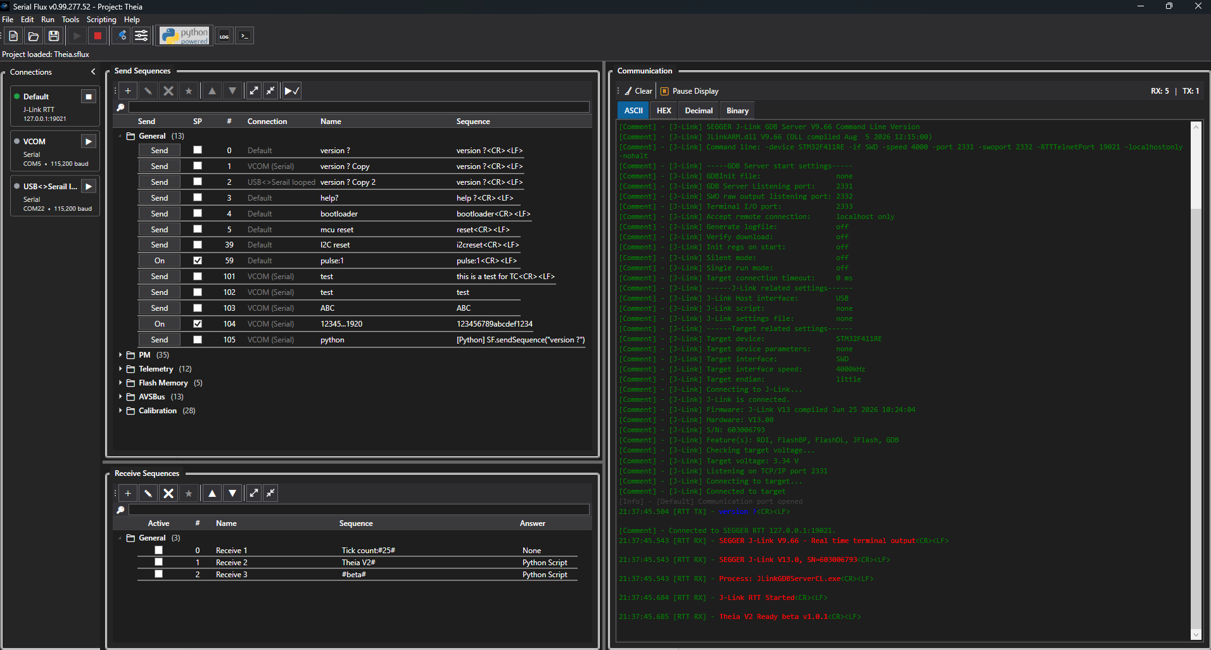Screen dimensions: 1211x650
Task: Click the Python powered logo button
Action: pos(184,36)
